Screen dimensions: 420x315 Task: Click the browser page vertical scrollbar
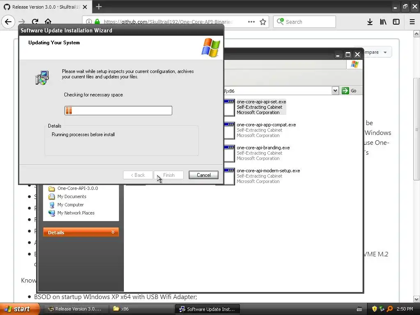416,129
